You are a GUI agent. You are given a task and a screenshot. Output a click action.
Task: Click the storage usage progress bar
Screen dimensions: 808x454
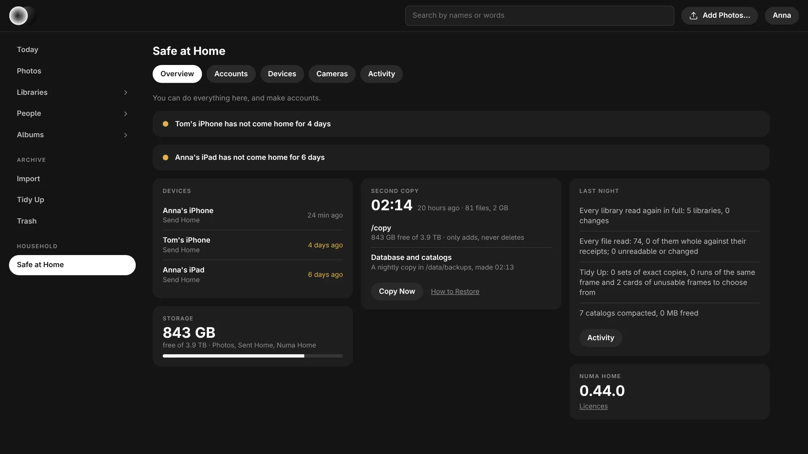[x=253, y=356]
